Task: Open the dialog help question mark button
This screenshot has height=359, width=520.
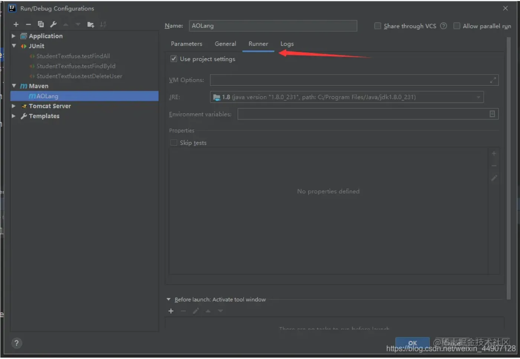Action: click(16, 343)
